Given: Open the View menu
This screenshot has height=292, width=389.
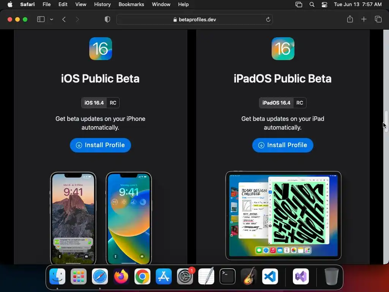Looking at the screenshot, I should pyautogui.click(x=81, y=5).
